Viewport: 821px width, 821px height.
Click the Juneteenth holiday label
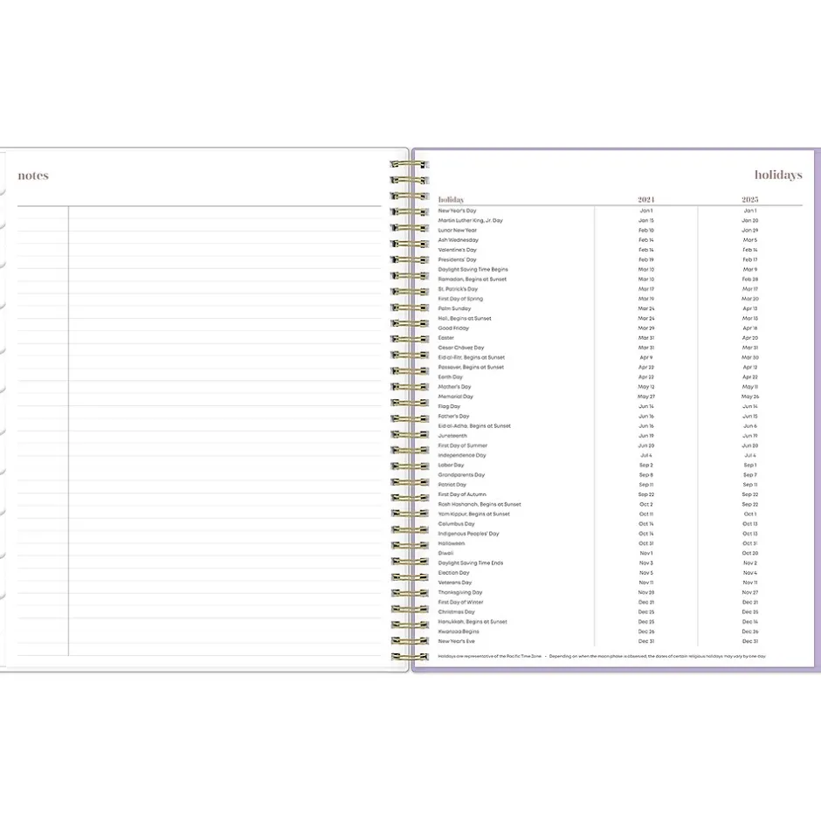click(452, 436)
